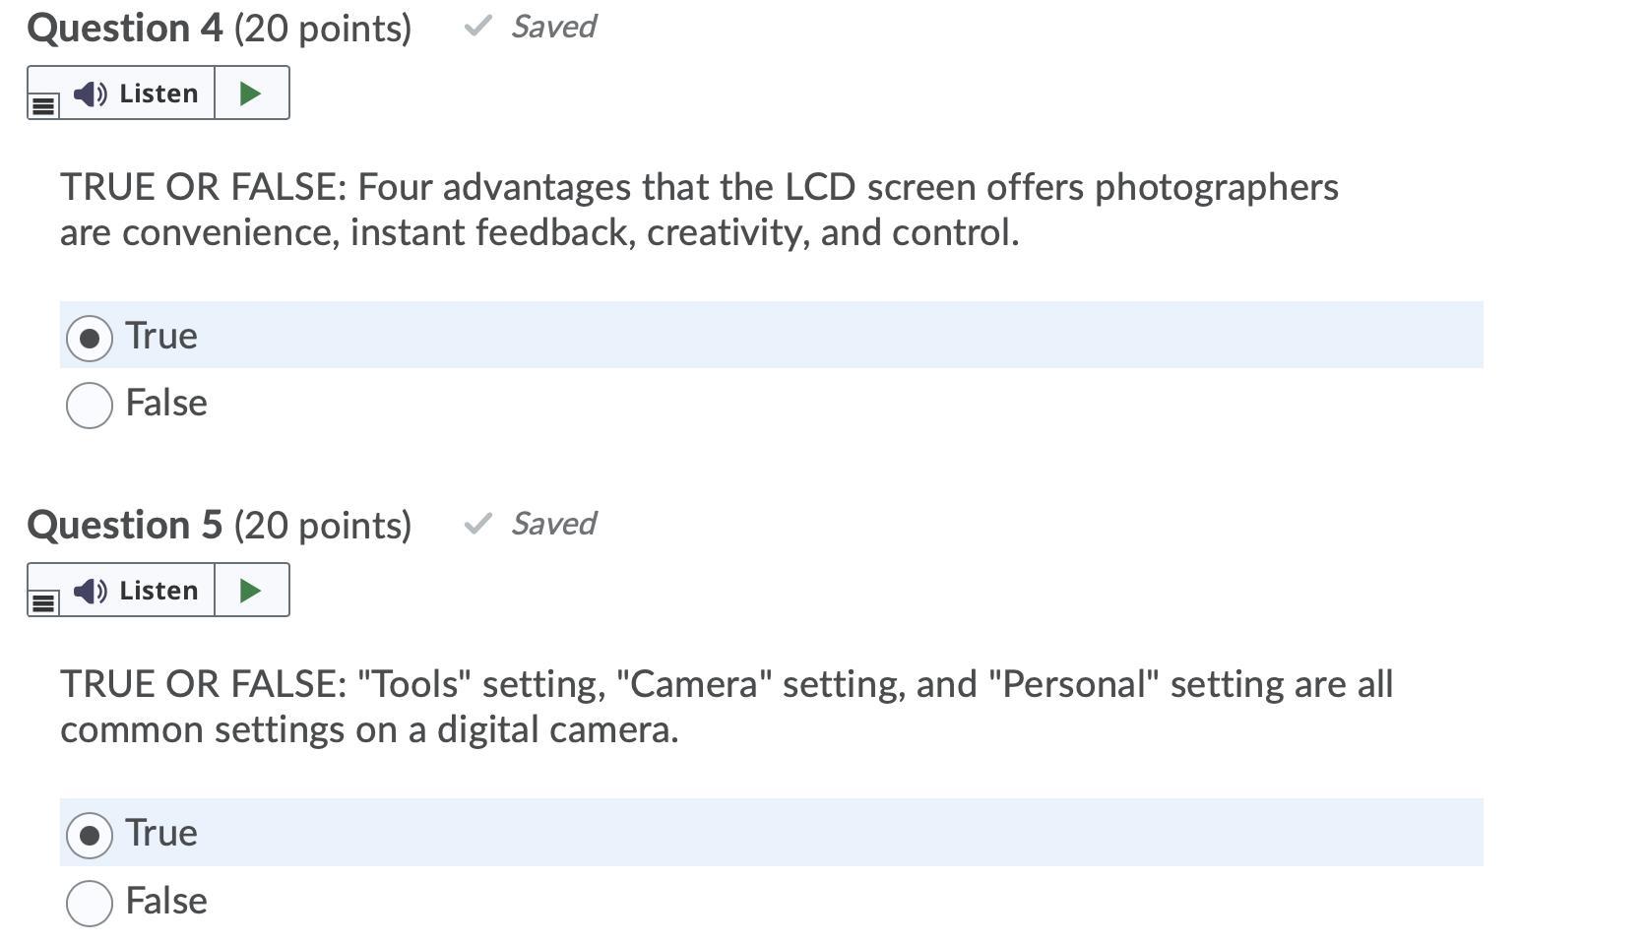This screenshot has height=943, width=1646.
Task: Click the "Question 4" heading
Action: (125, 28)
